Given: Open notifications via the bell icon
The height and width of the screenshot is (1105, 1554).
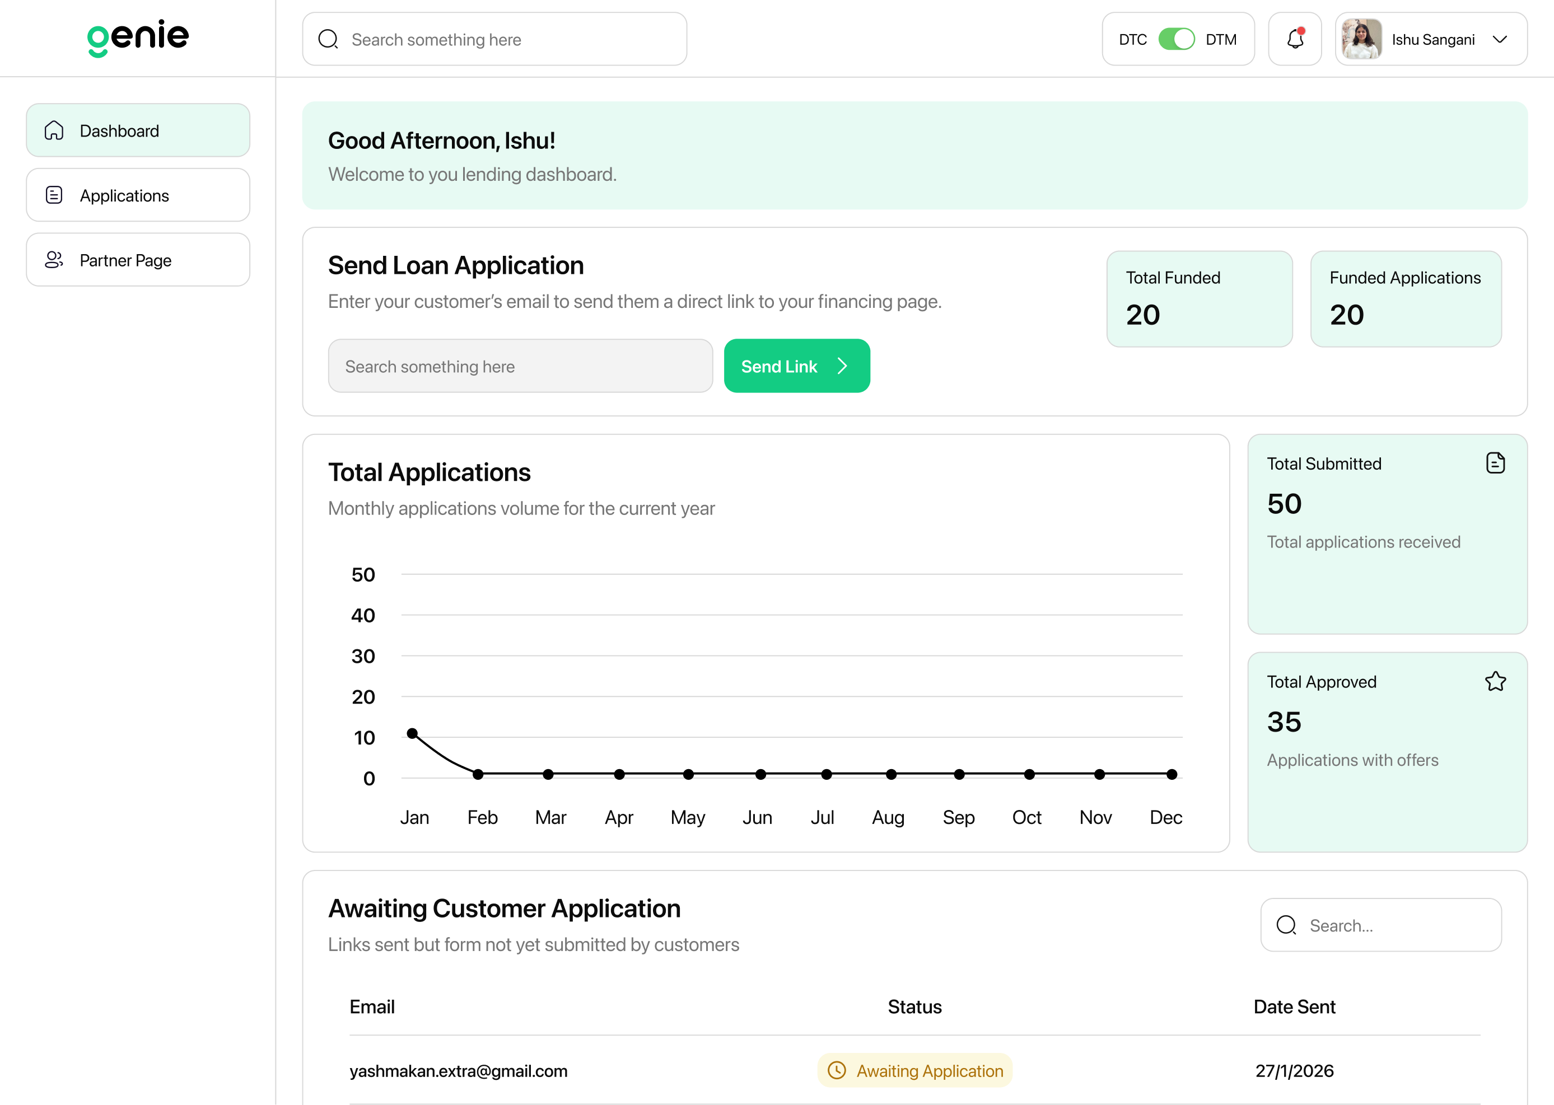Looking at the screenshot, I should pos(1295,39).
